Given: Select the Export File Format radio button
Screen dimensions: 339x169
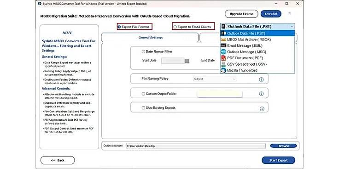Looking at the screenshot, I should pyautogui.click(x=119, y=27).
